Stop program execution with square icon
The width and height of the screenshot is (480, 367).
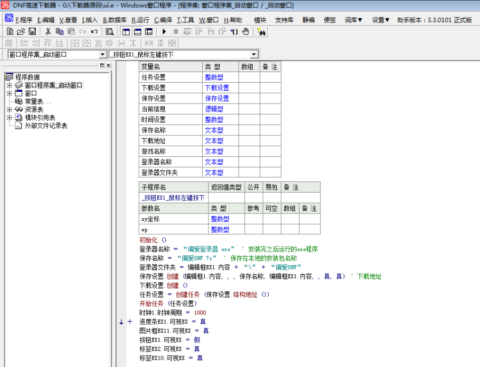point(175,31)
